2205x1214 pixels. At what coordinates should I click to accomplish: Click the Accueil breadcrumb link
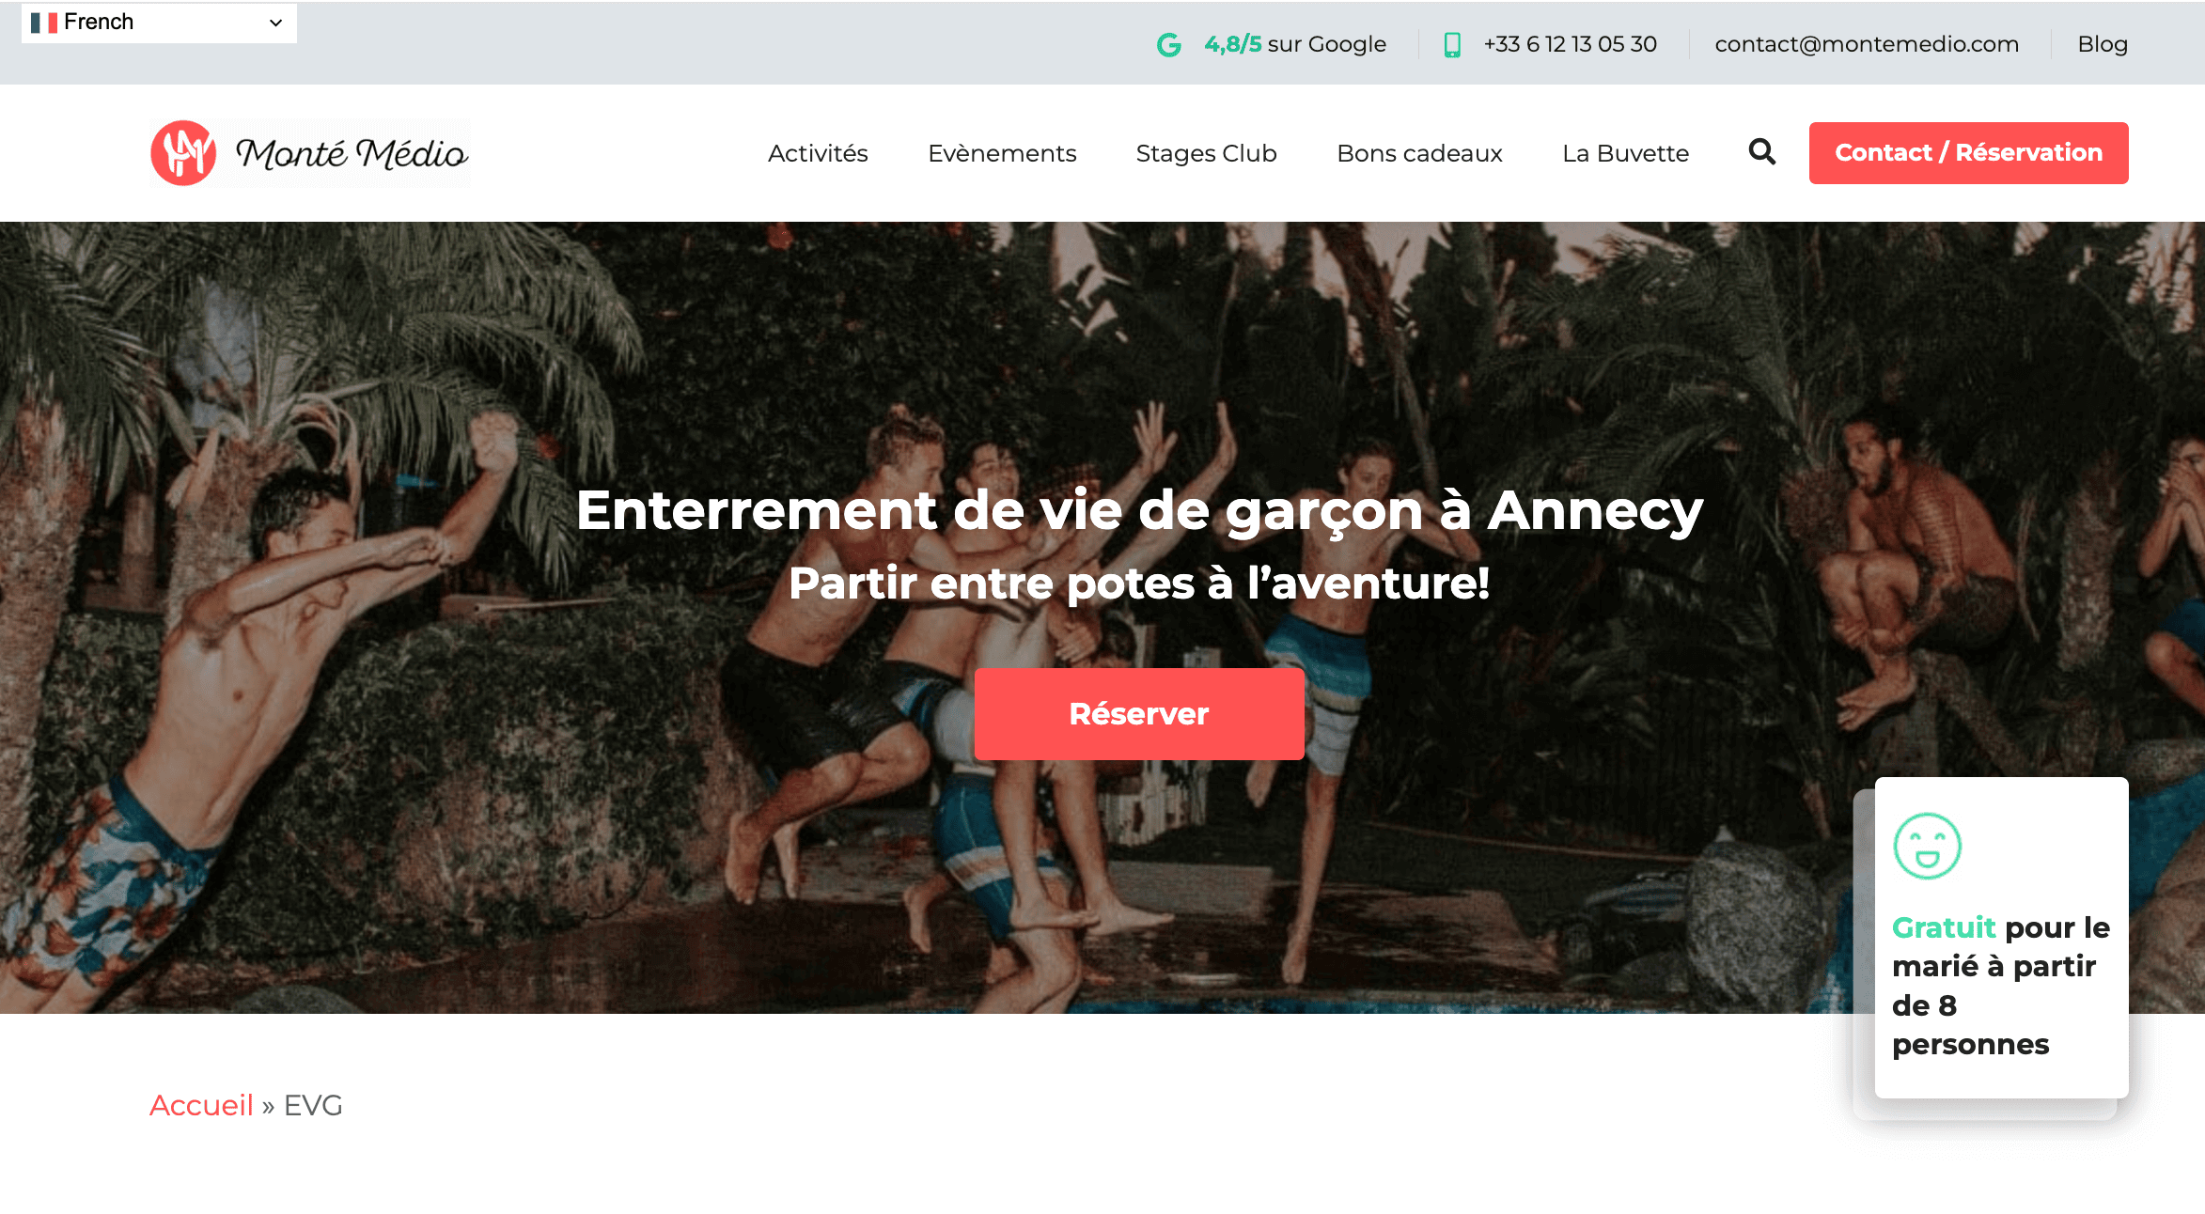click(201, 1105)
